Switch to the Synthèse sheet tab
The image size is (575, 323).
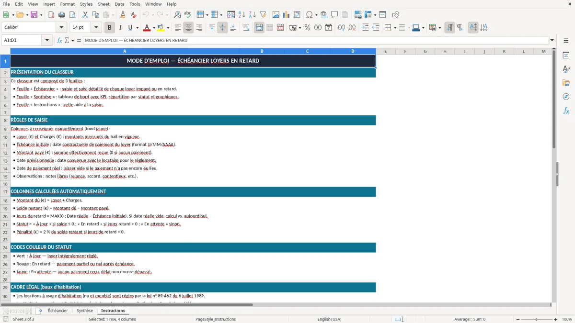coord(85,311)
